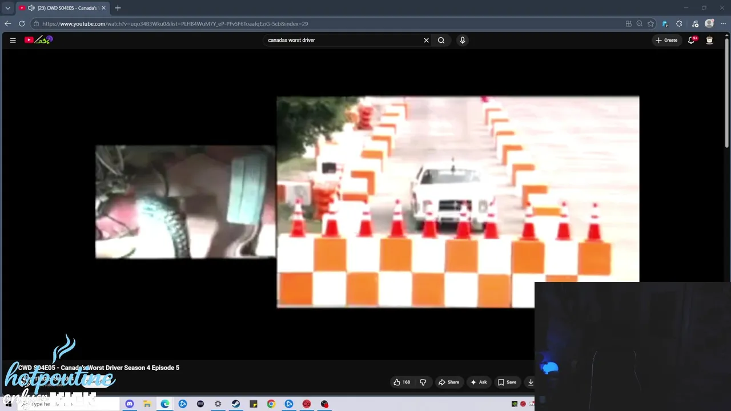The width and height of the screenshot is (731, 411).
Task: Open the Settings gear in the taskbar
Action: click(x=218, y=404)
